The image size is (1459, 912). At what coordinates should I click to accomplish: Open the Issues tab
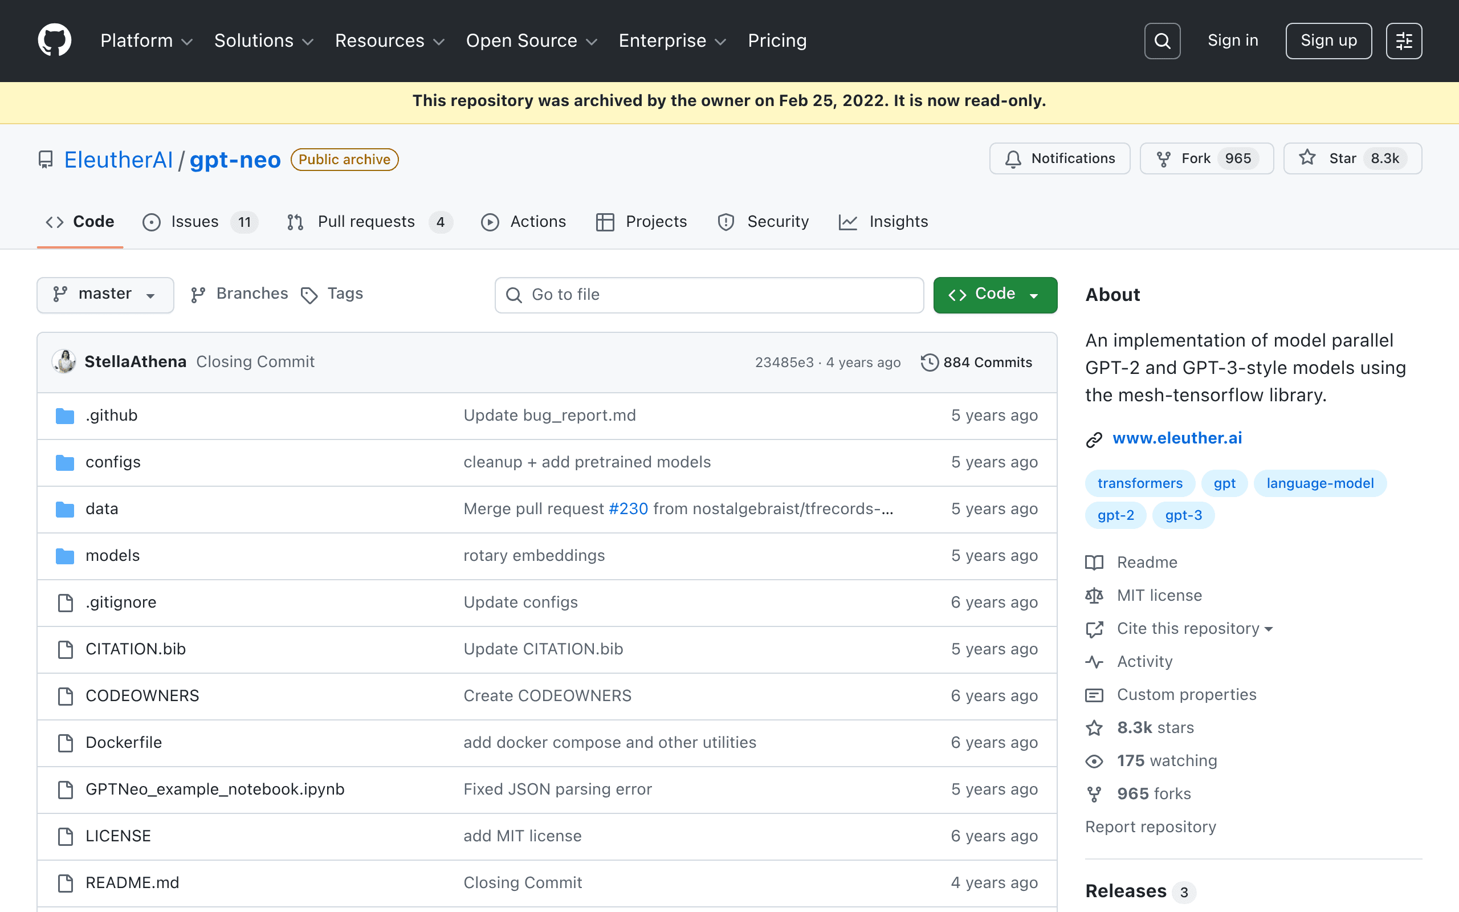tap(200, 222)
